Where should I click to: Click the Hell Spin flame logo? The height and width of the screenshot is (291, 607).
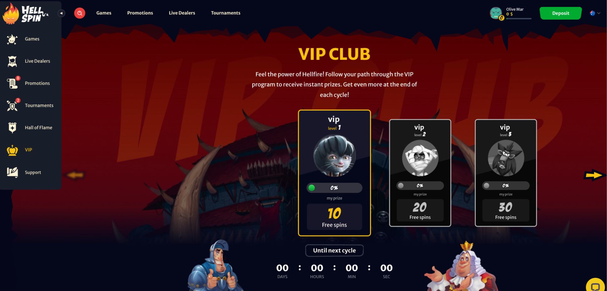(x=25, y=14)
